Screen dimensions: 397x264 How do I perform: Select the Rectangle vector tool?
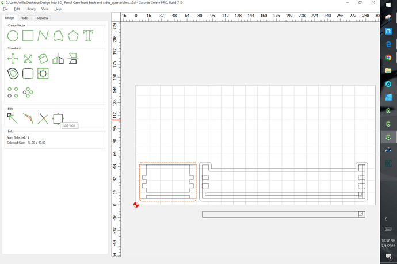point(28,36)
